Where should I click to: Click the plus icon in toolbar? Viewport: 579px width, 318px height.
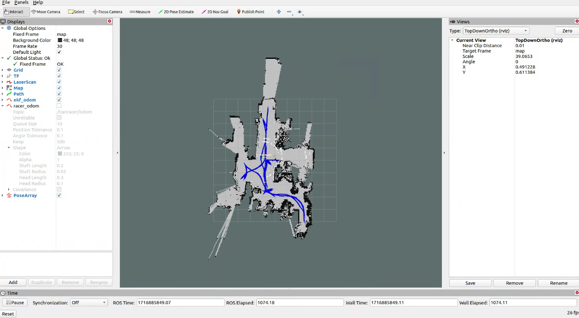point(279,12)
